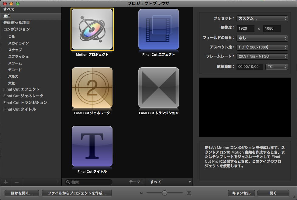
Task: Select the Final Cut エフェクト project icon
Action: pos(159,29)
